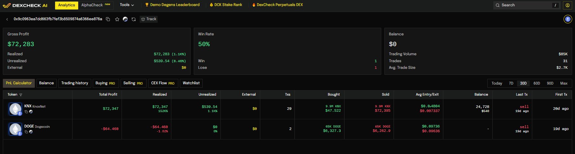The image size is (575, 154).
Task: Open the Balance tab
Action: tap(47, 83)
